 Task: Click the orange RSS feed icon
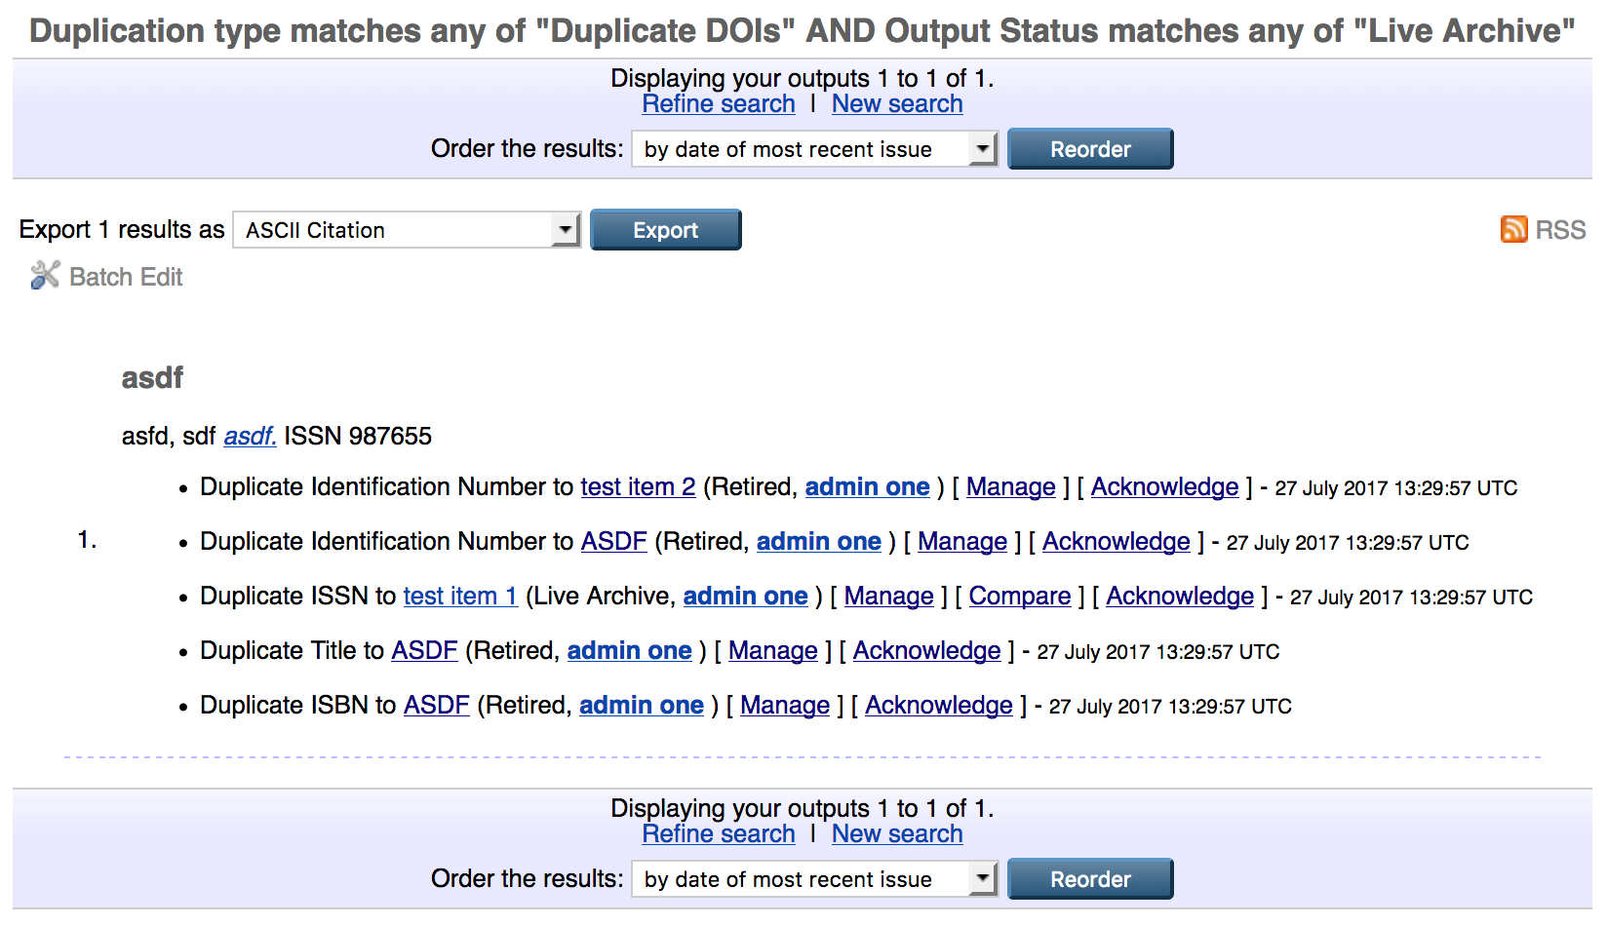[1513, 229]
